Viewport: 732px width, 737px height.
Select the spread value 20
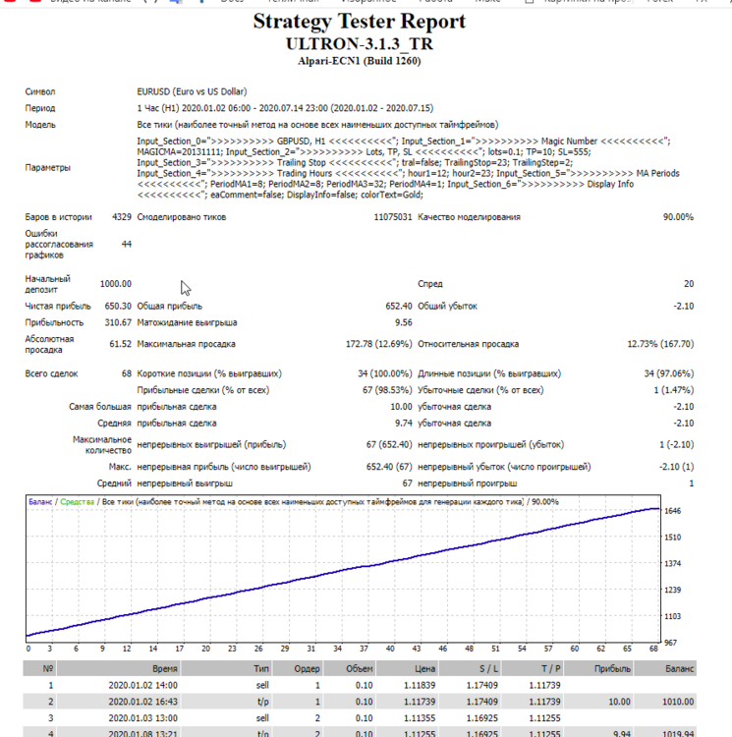coord(689,284)
